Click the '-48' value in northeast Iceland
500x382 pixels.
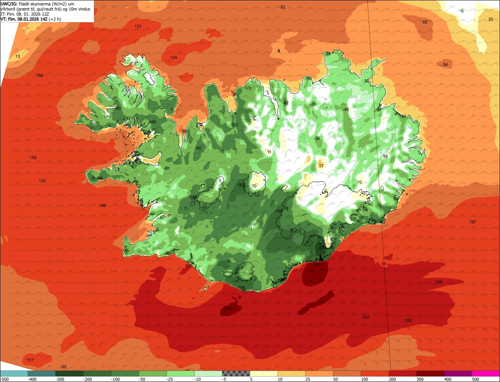click(x=345, y=110)
